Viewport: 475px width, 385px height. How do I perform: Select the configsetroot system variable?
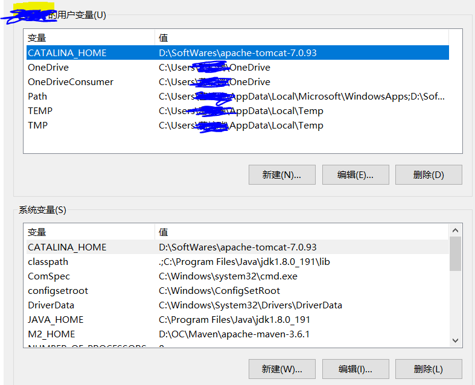(x=238, y=291)
